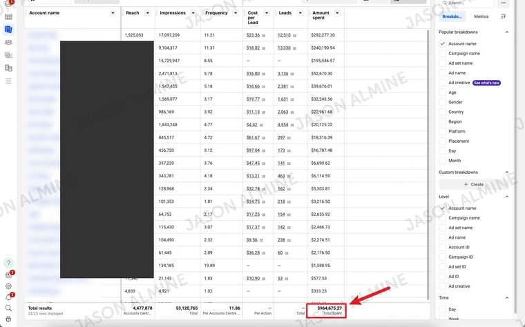Check the Ad set name popular breakdown
This screenshot has height=327, width=525.
[x=443, y=63]
